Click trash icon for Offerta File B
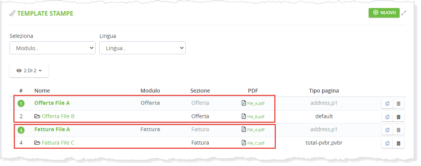Screen dimensions: 421x166 [398, 117]
